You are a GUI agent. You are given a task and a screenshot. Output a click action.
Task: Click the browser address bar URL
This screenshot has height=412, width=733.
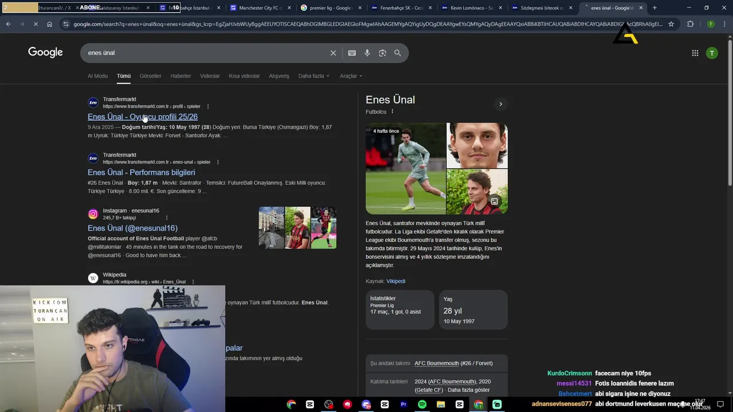pos(368,24)
